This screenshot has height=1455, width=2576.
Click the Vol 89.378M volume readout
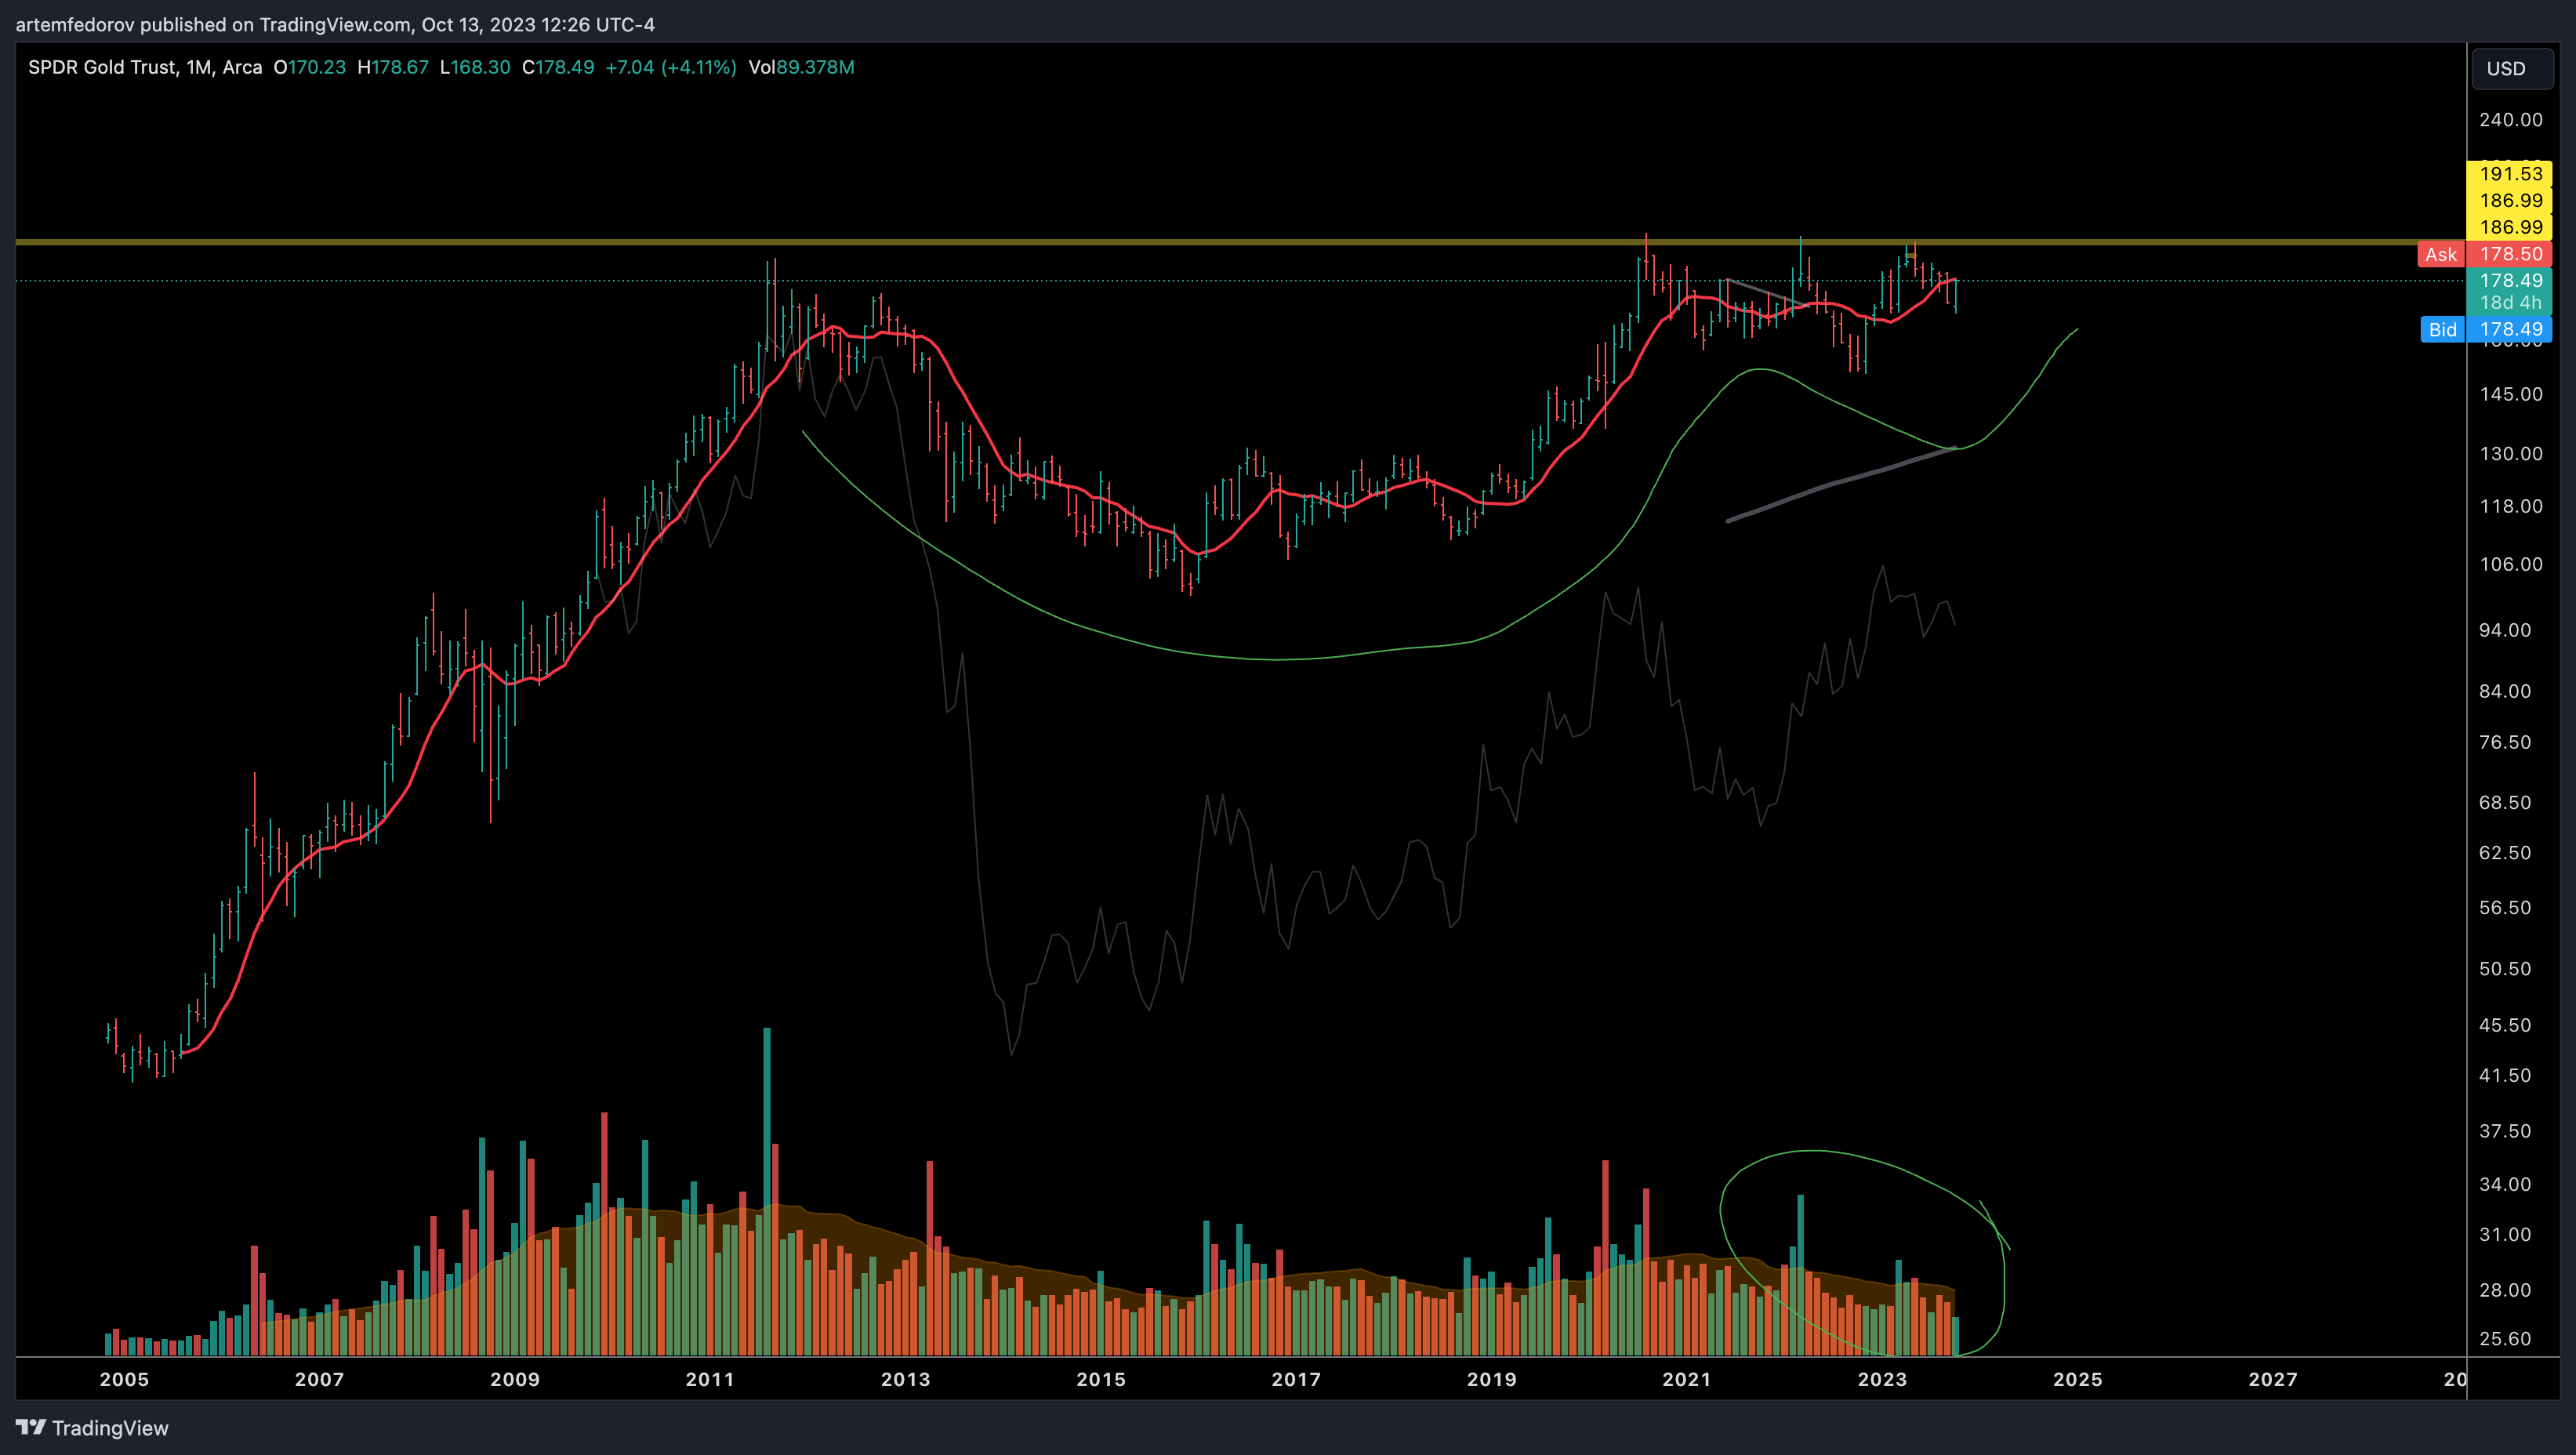801,67
